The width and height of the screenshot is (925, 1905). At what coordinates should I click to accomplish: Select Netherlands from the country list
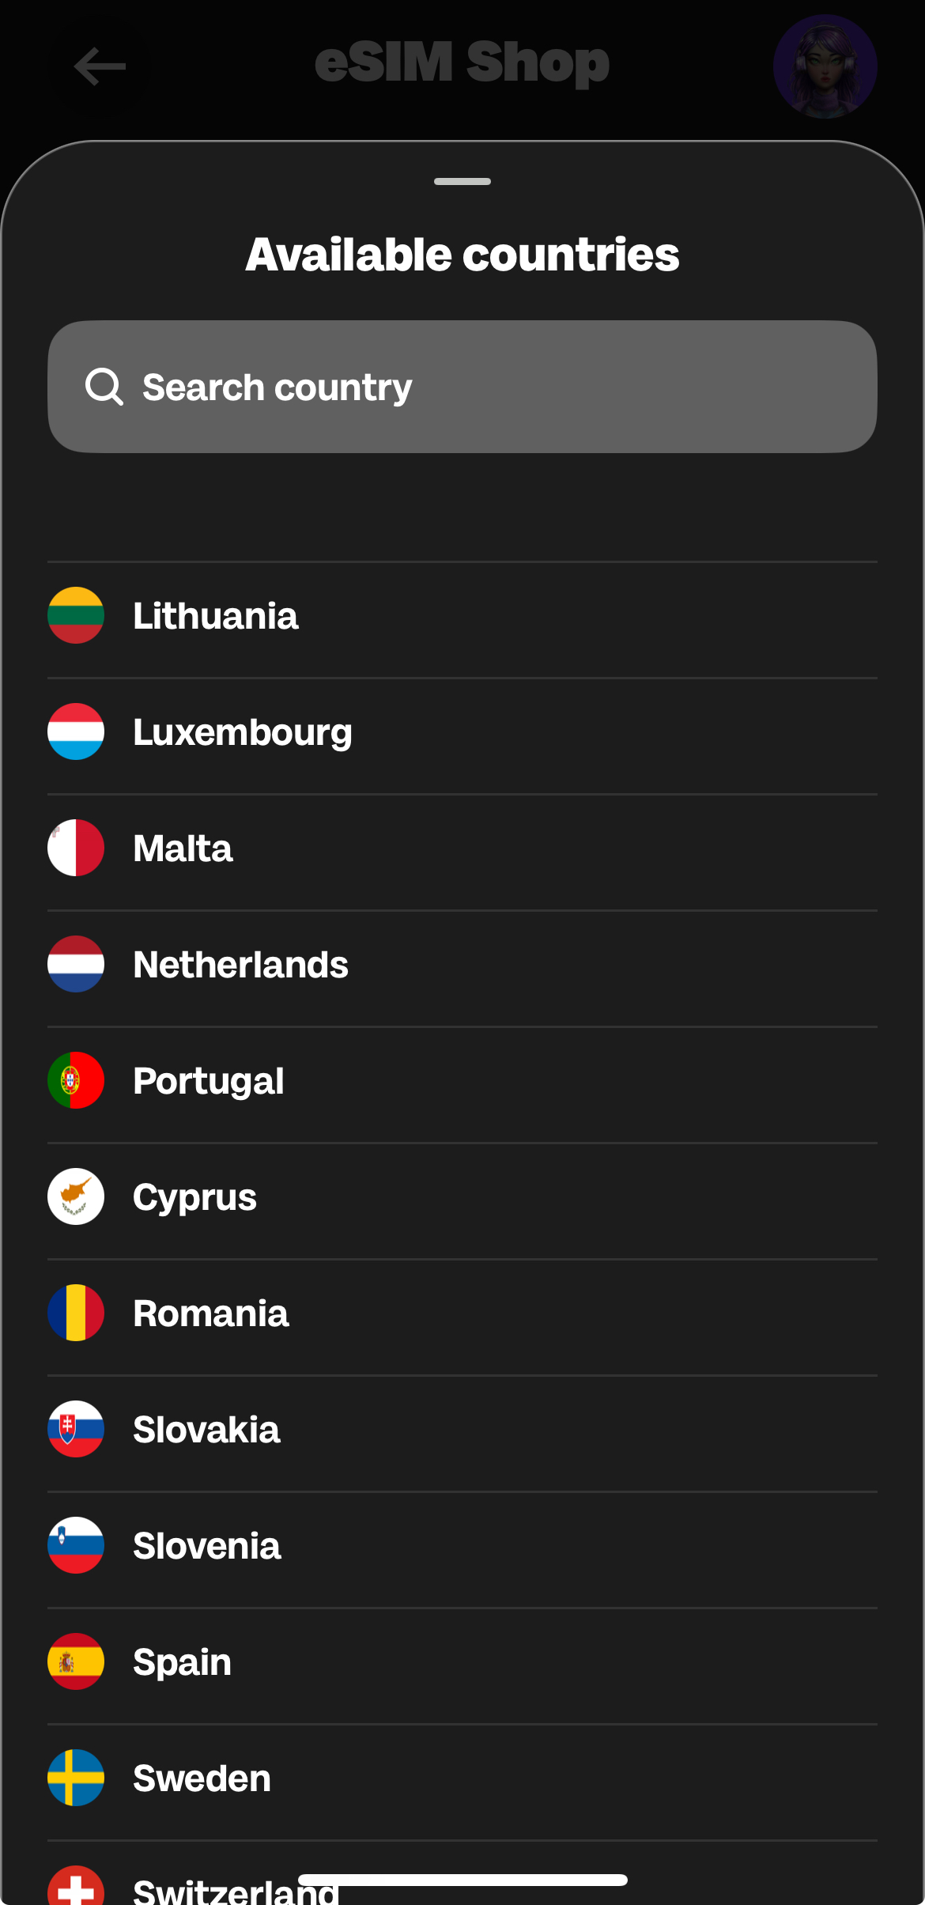click(x=240, y=965)
